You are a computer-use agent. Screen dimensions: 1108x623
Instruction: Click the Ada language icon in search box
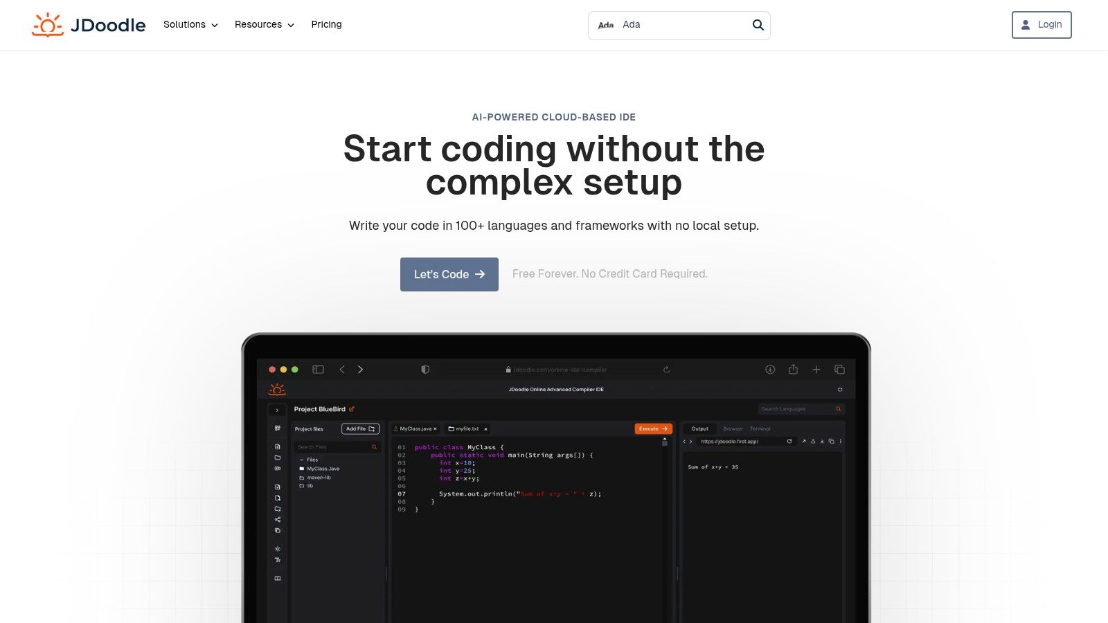606,25
